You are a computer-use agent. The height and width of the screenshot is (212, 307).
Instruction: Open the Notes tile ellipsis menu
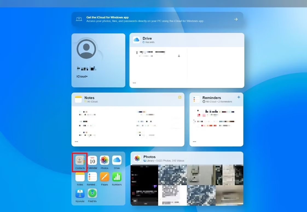(x=76, y=142)
